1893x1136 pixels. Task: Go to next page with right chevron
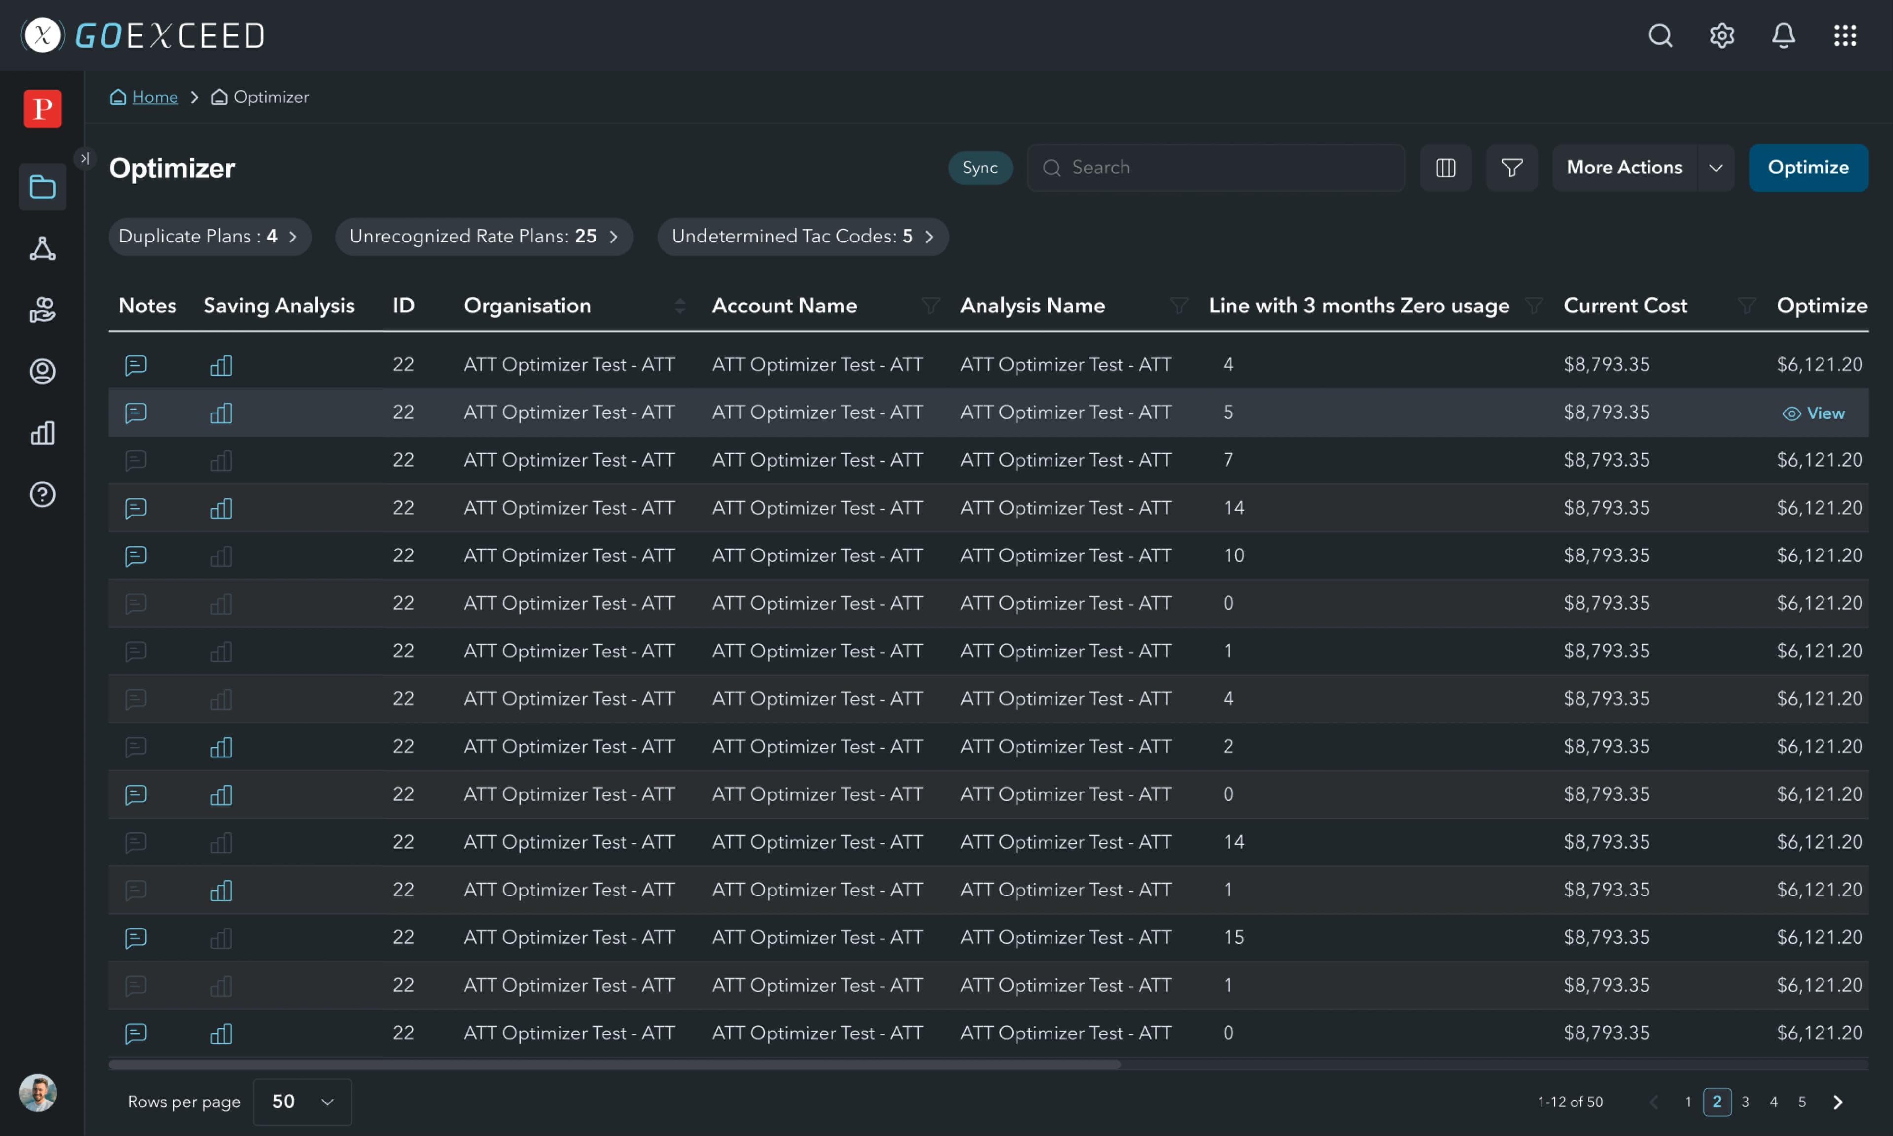(1838, 1102)
